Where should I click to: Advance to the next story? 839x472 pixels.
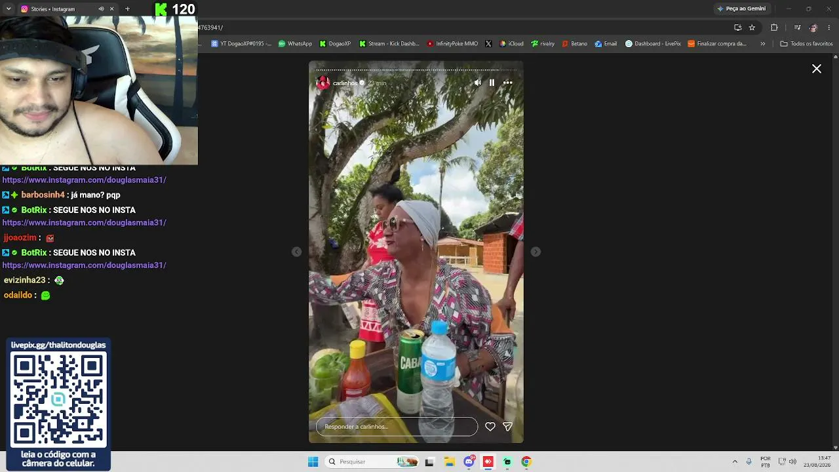coord(536,252)
